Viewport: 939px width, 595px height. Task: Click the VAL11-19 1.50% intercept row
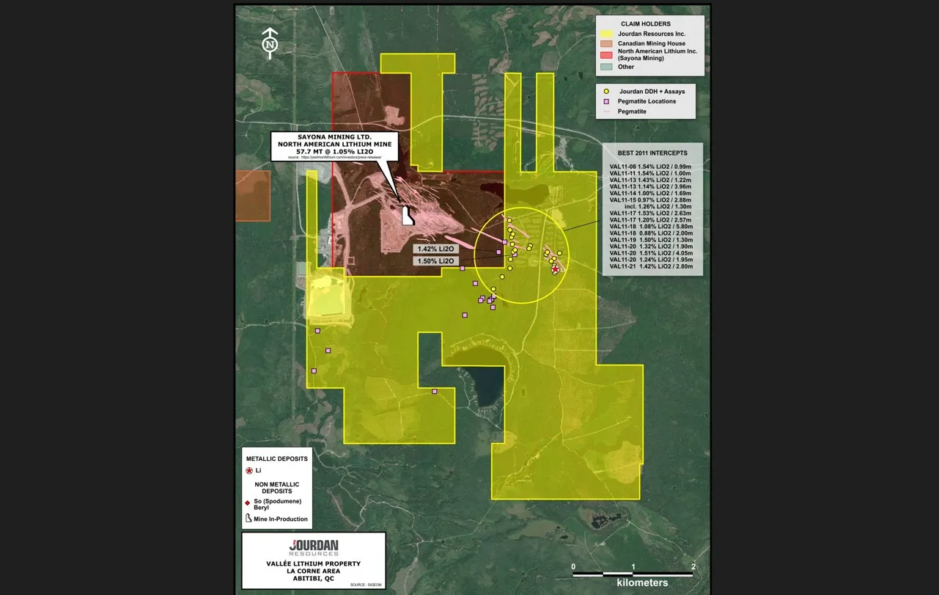tap(652, 240)
